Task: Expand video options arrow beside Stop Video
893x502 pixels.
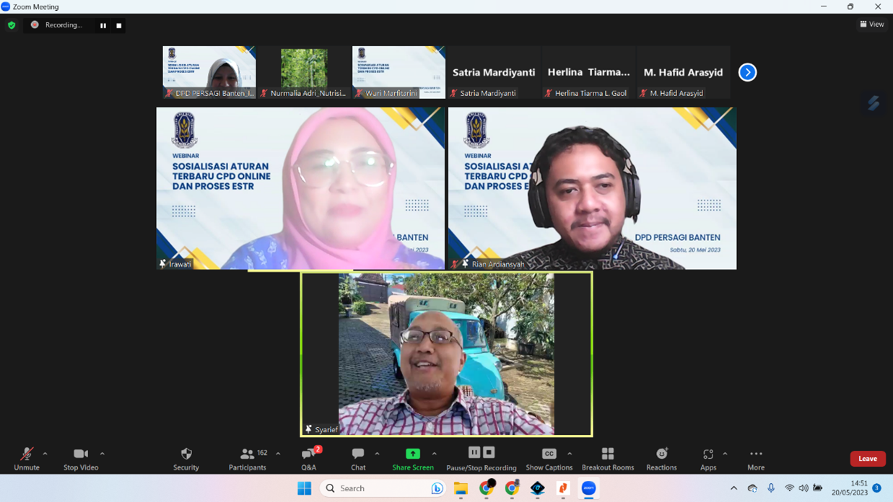Action: 103,454
